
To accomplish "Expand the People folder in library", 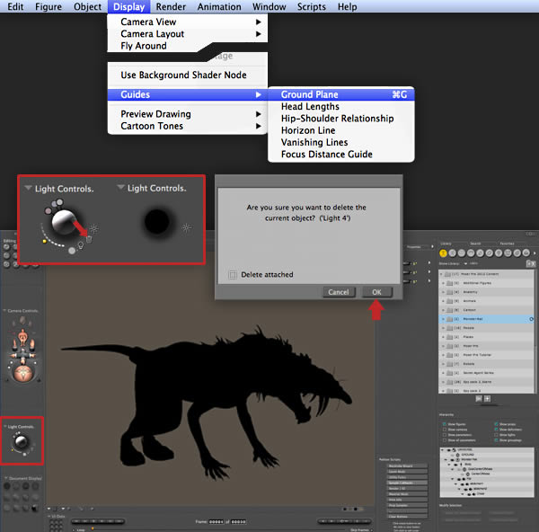I will coord(443,328).
